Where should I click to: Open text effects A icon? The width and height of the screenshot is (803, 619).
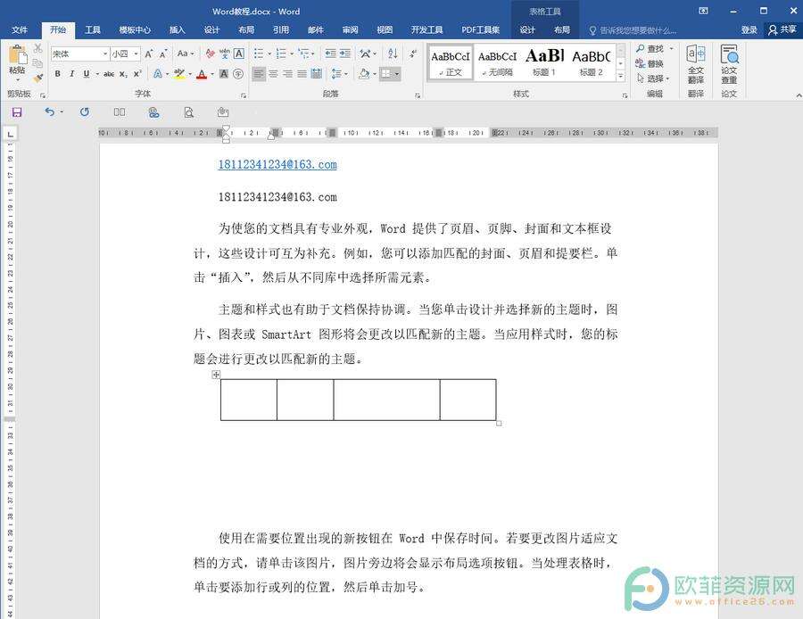pyautogui.click(x=158, y=74)
